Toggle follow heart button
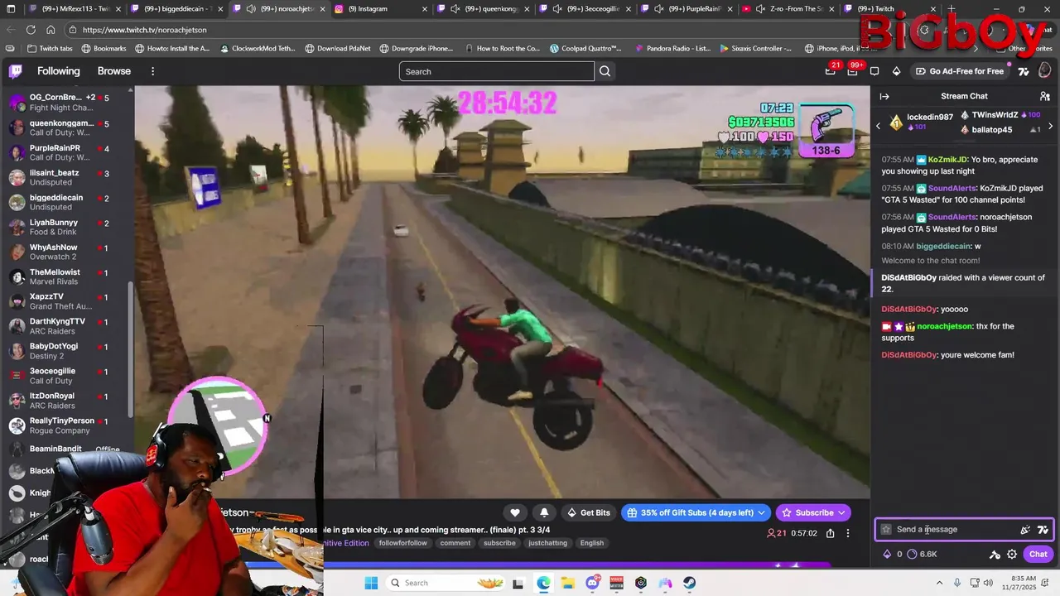Viewport: 1060px width, 596px height. pyautogui.click(x=515, y=512)
